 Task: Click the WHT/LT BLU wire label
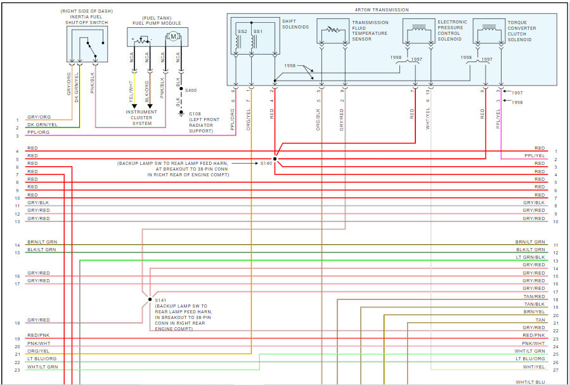click(x=531, y=382)
